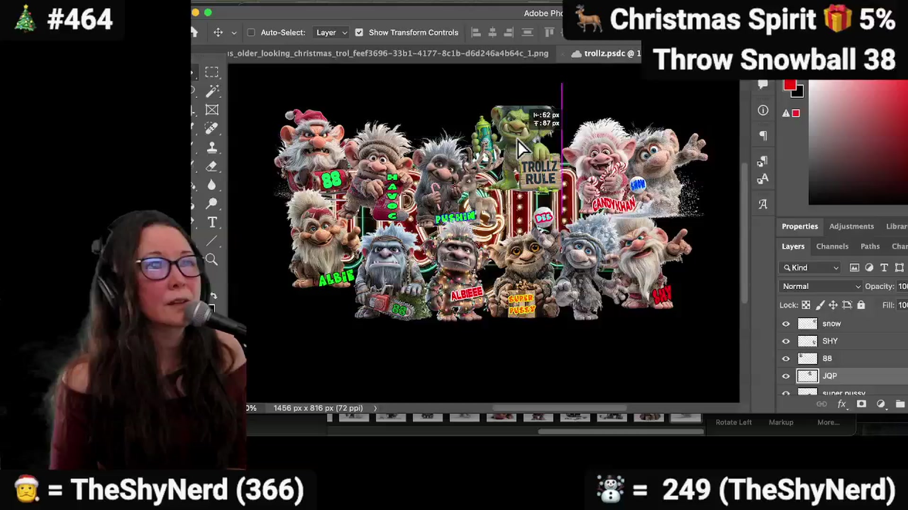Select the Dodge tool
This screenshot has width=908, height=510.
212,203
